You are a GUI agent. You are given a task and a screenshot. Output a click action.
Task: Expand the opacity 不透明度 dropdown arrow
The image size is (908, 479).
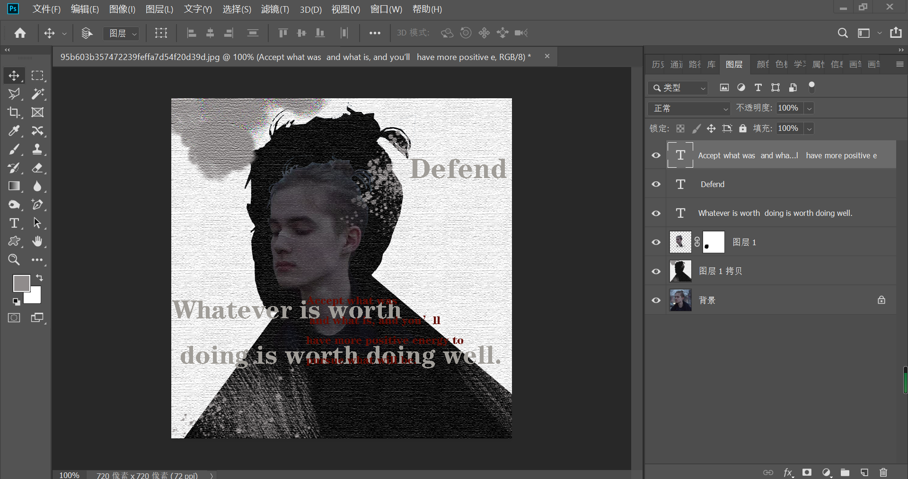(x=810, y=108)
